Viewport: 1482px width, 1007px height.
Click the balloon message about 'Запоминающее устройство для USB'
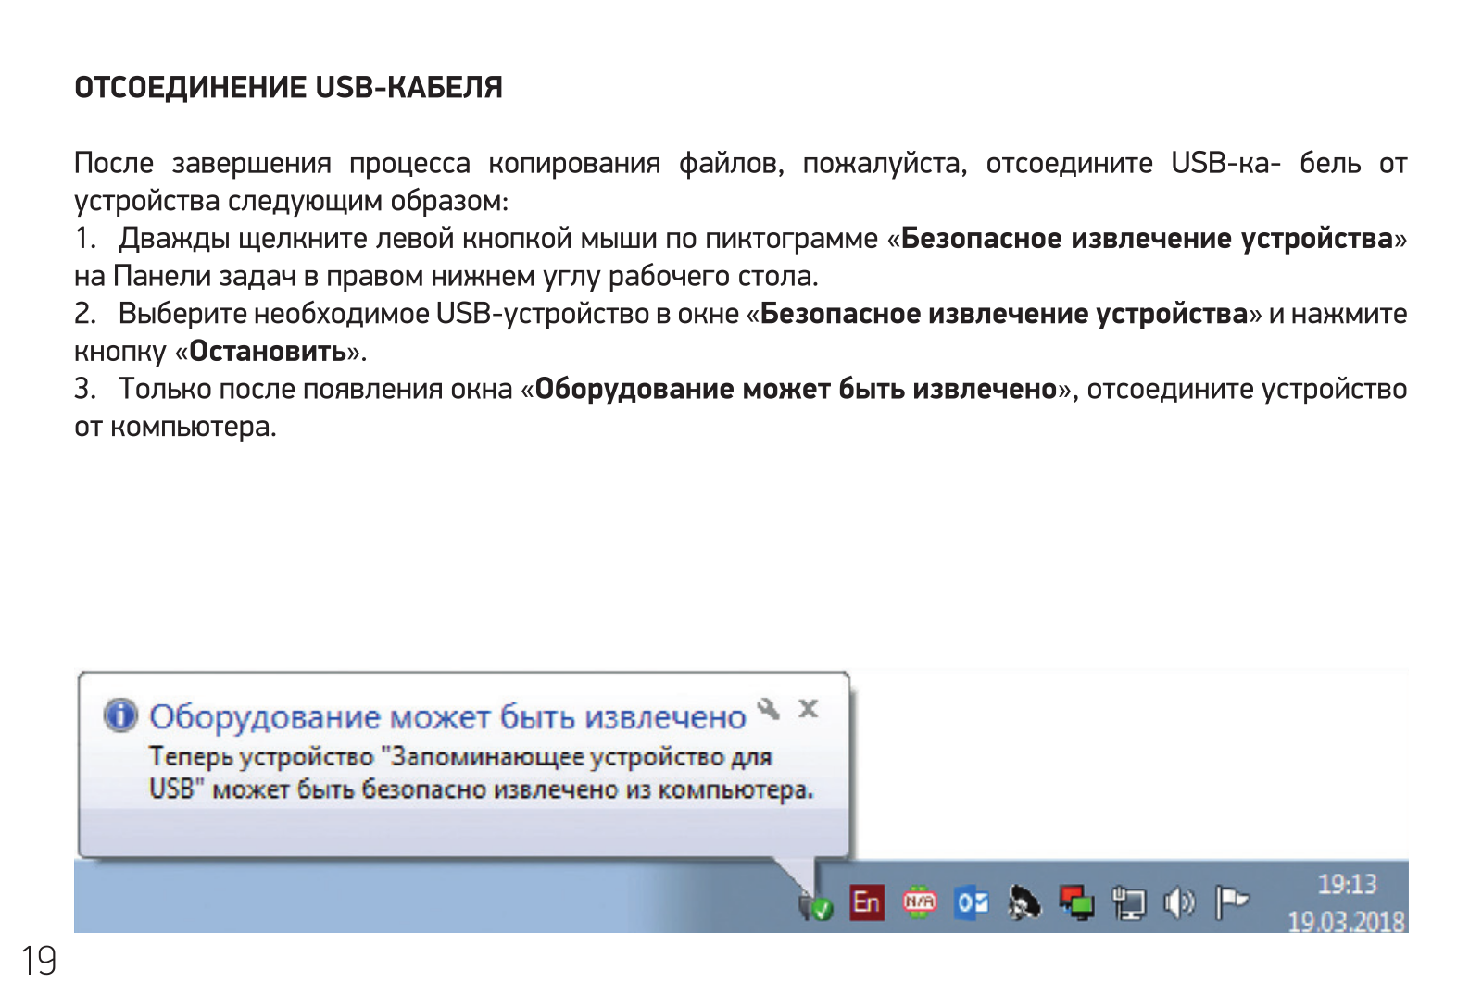coord(480,773)
